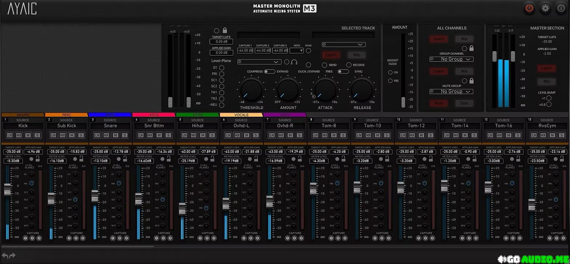The image size is (570, 264).
Task: Click the Solo button in All Channels
Action: 464,103
